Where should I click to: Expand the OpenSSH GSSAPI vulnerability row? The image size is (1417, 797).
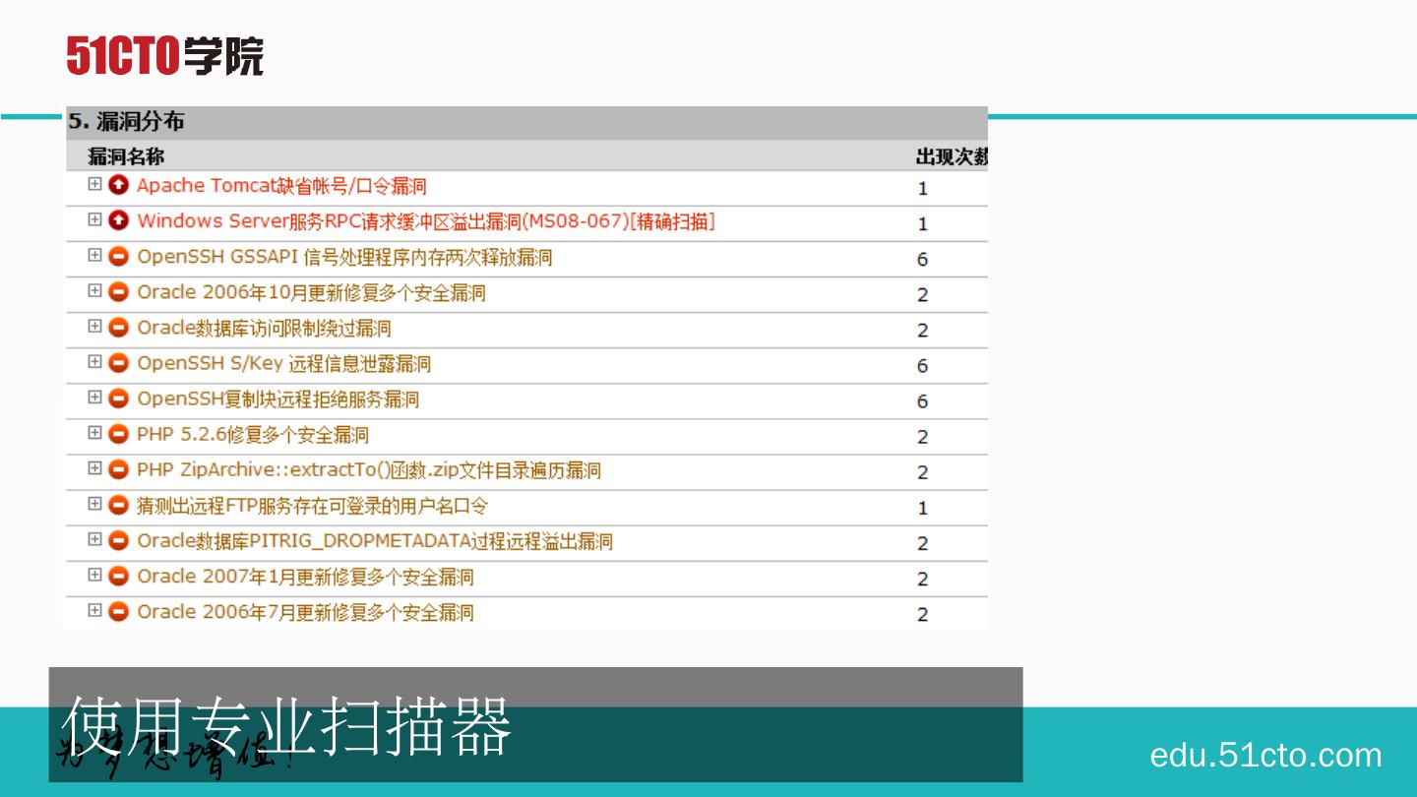pos(94,255)
